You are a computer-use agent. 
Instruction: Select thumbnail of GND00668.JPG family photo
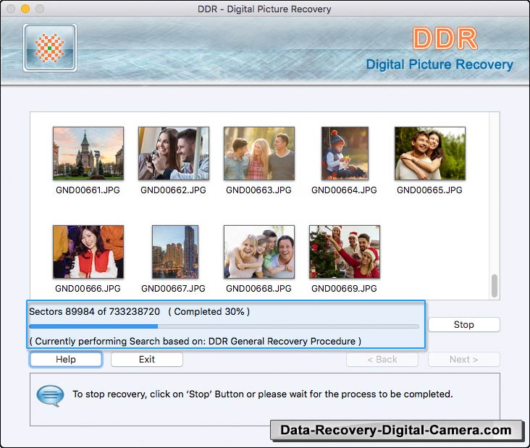click(259, 252)
